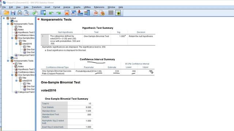Open the Analyze menu
This screenshot has height=131, width=234.
tap(67, 7)
